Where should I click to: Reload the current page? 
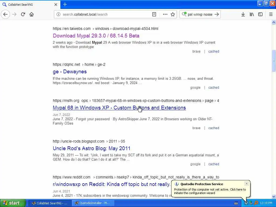point(23,15)
